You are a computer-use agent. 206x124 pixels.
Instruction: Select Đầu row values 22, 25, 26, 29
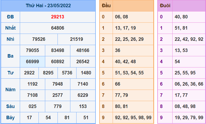coord(129,39)
